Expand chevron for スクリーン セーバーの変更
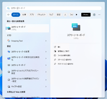107x99 pixels. (x=46, y=52)
